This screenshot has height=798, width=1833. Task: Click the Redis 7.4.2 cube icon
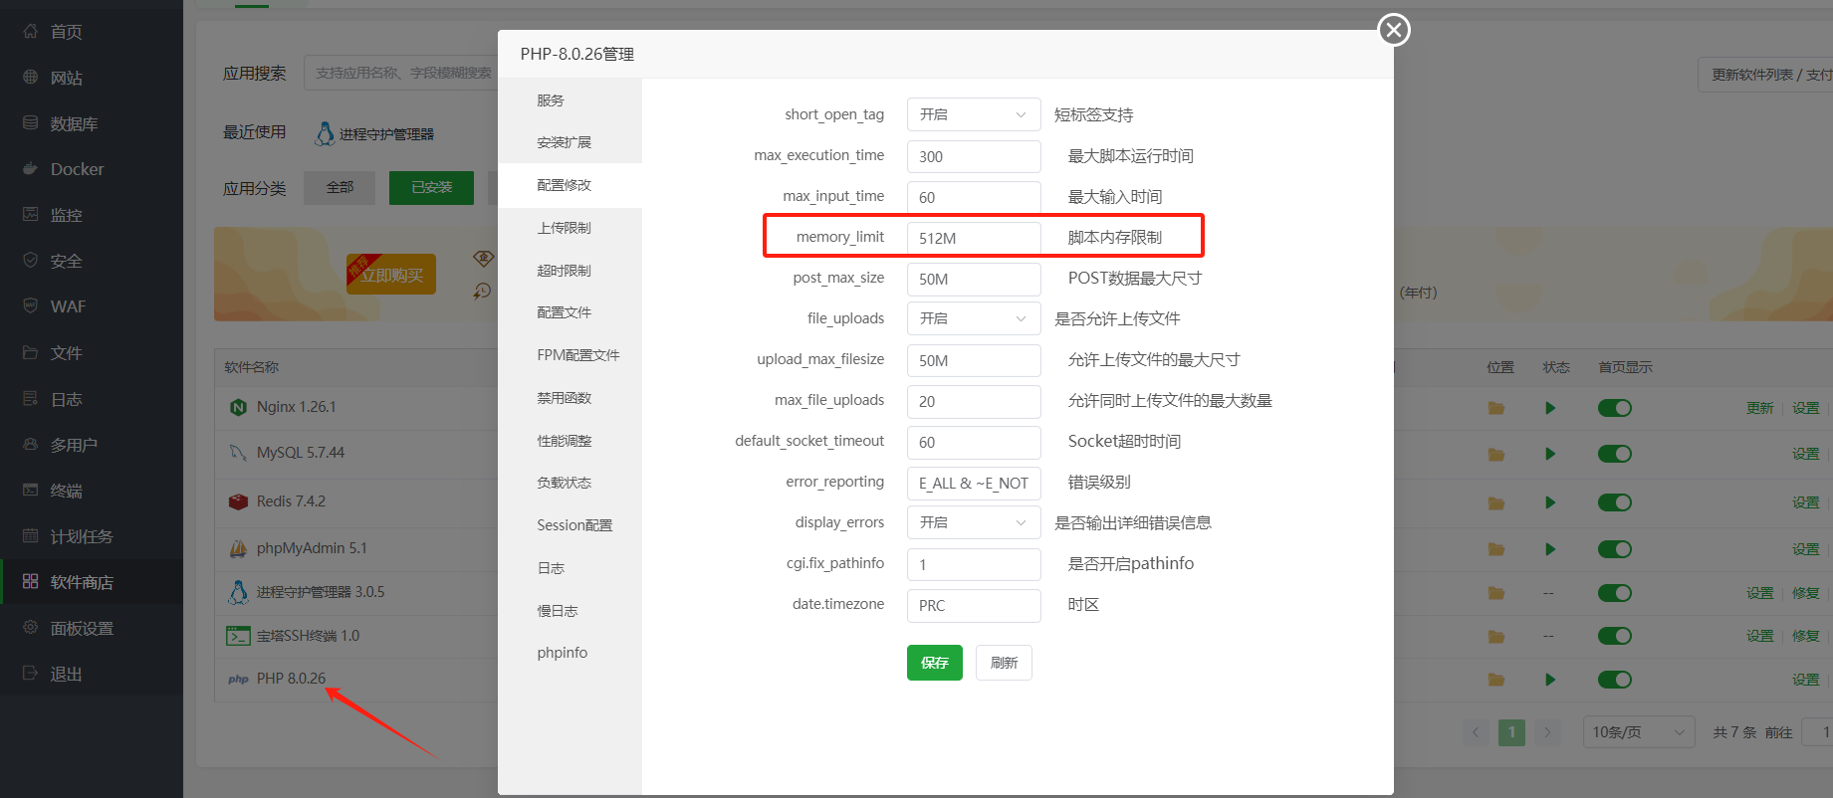(x=238, y=501)
